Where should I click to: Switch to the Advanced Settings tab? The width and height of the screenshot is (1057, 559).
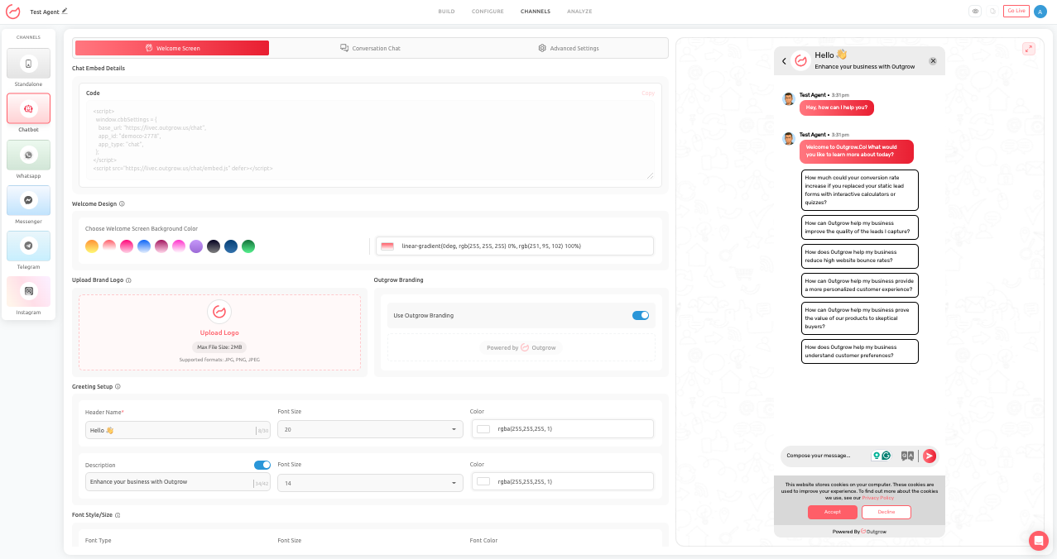(x=569, y=48)
